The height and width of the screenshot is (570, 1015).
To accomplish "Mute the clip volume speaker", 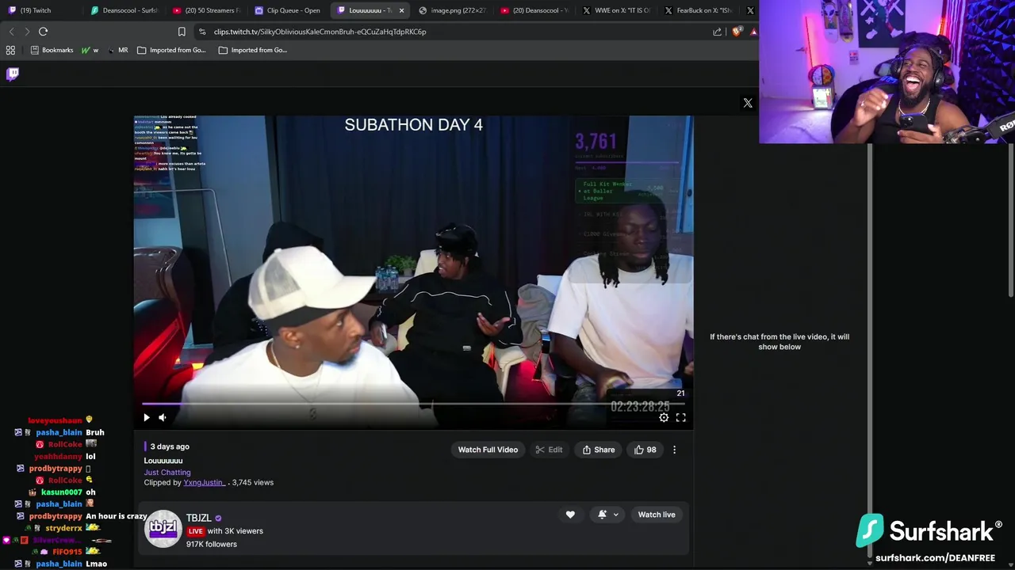I will point(162,417).
